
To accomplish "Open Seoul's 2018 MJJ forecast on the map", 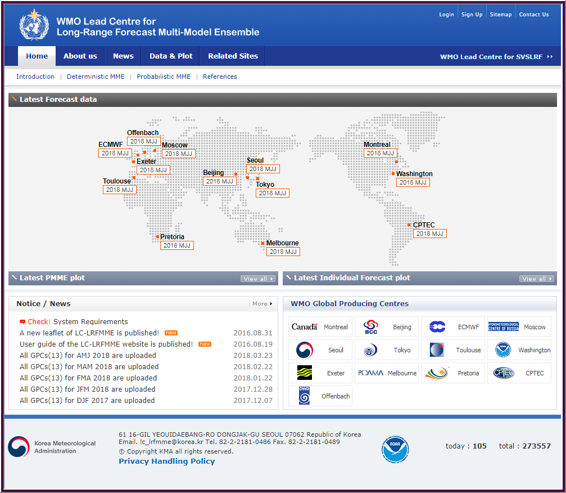I will (x=262, y=168).
